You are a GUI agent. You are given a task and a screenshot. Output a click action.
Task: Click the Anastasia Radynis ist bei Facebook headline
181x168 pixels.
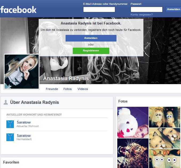pyautogui.click(x=91, y=23)
